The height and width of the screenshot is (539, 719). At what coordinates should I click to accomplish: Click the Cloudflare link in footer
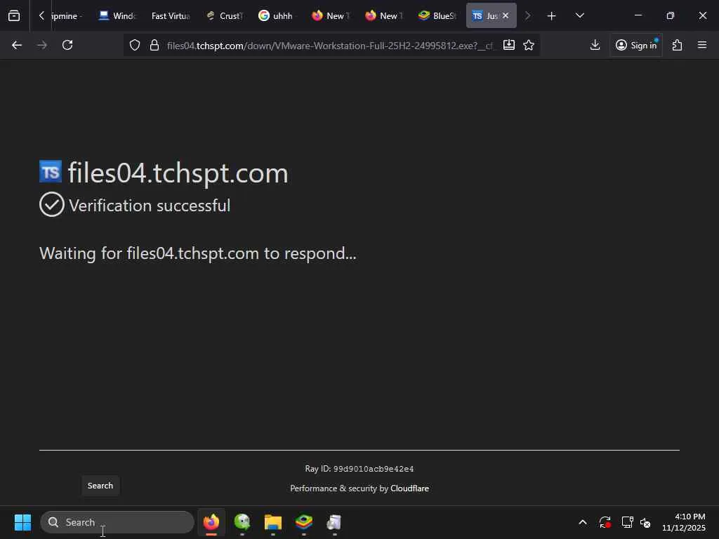pyautogui.click(x=409, y=488)
